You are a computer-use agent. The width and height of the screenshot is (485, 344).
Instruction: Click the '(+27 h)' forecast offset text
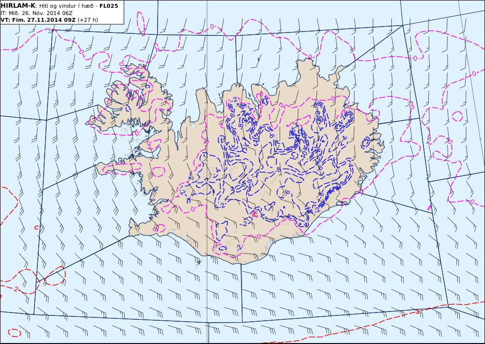[87, 20]
